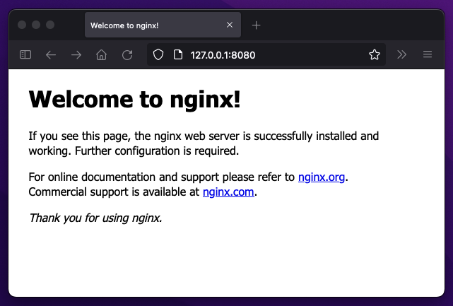Open a new tab with plus button
The image size is (453, 306).
click(257, 25)
